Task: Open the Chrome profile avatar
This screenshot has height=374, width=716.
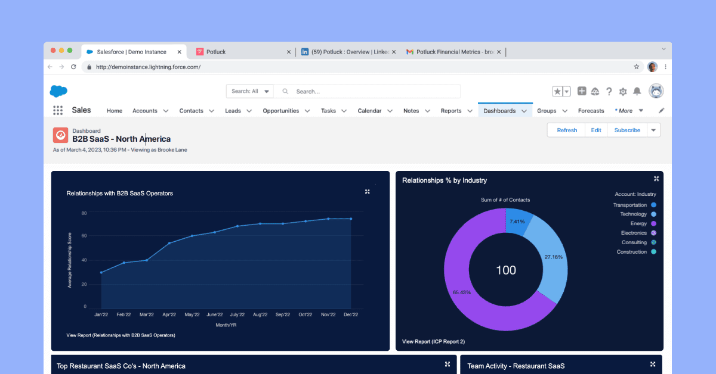Action: click(x=653, y=67)
